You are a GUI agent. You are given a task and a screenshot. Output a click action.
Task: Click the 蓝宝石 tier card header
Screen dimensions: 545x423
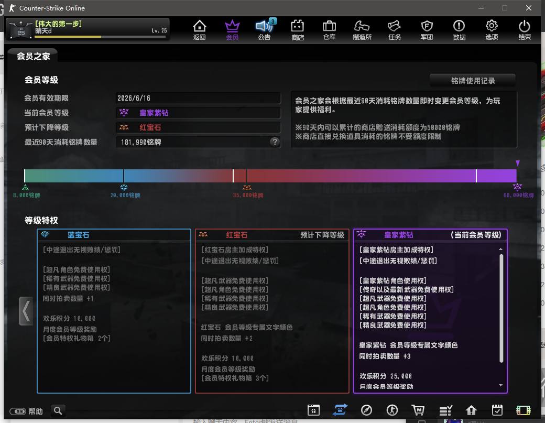pos(114,235)
